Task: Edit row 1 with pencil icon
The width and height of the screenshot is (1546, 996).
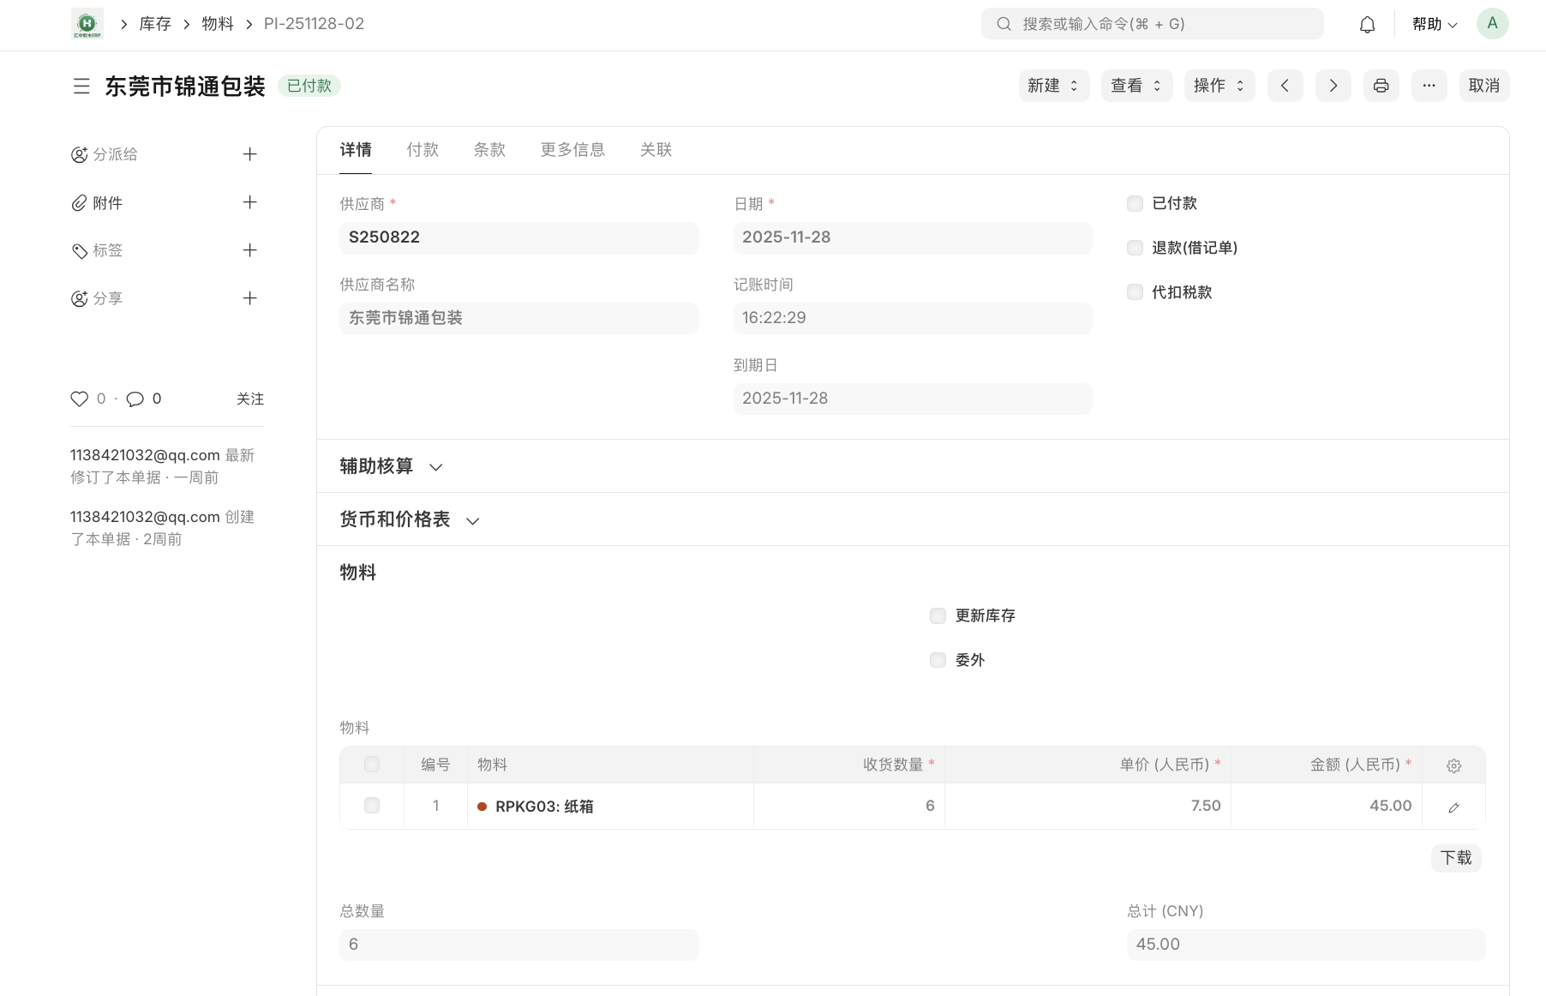Action: click(x=1453, y=807)
